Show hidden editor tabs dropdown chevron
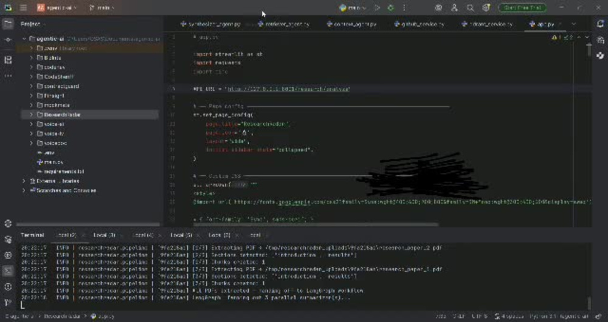608x322 pixels. coord(574,24)
